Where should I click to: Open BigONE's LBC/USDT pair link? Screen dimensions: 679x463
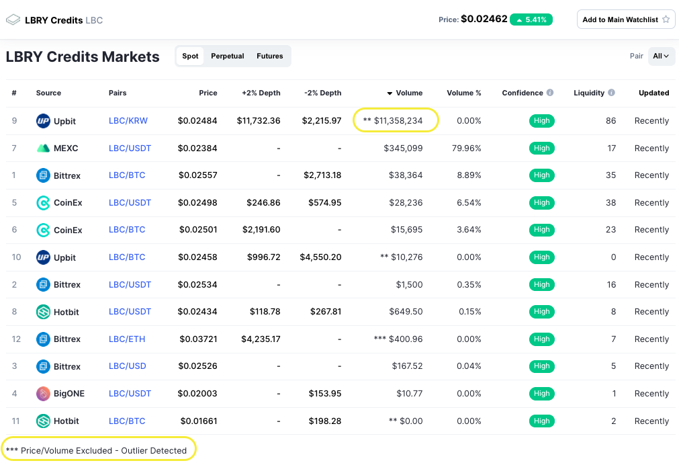click(130, 394)
